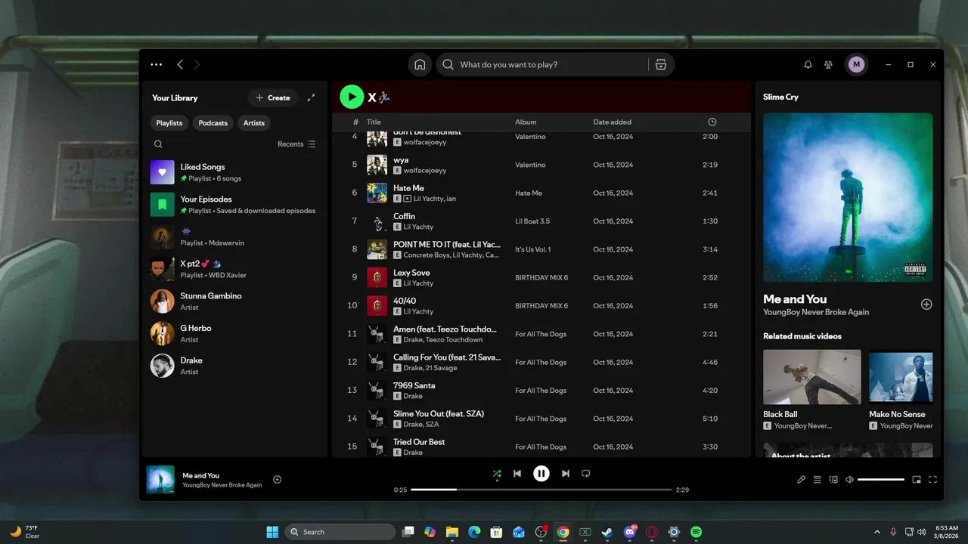Open the What's New notifications bell
The height and width of the screenshot is (544, 968).
click(x=808, y=65)
